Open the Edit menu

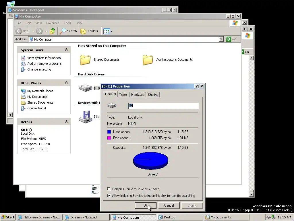[x=28, y=23]
